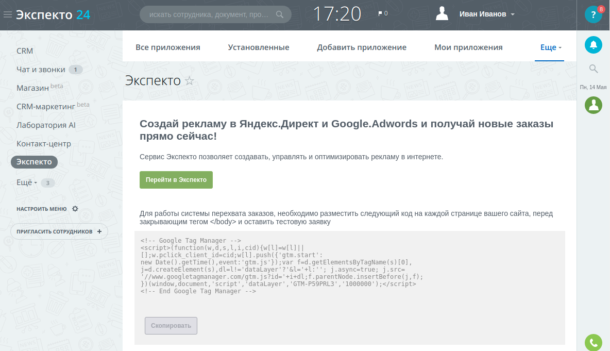This screenshot has width=610, height=351.
Task: Click Пригласить сотрудников button
Action: tap(59, 231)
